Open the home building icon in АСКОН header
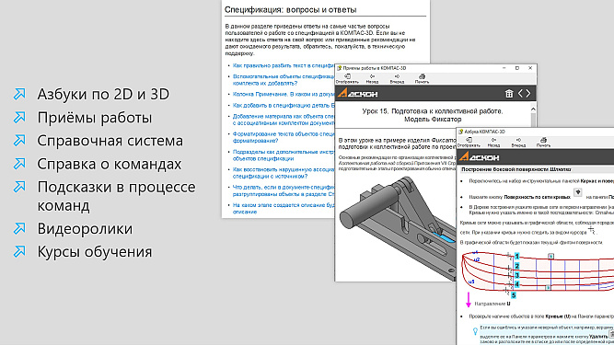614x345 pixels. tap(509, 94)
